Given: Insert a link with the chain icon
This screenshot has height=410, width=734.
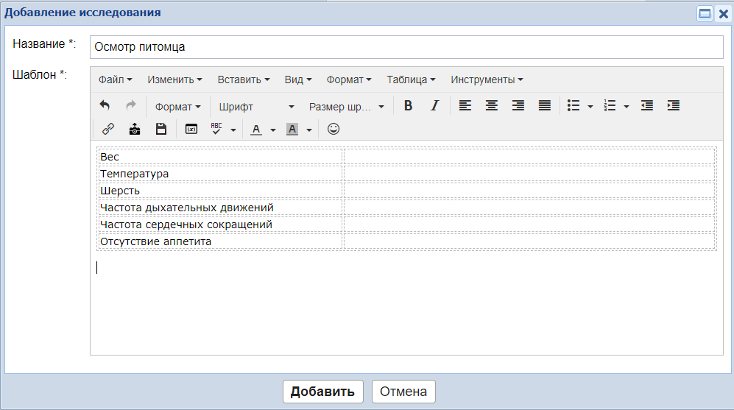Looking at the screenshot, I should click(x=108, y=129).
